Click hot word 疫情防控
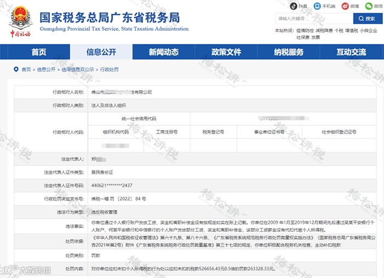The height and width of the screenshot is (278, 384). click(305, 31)
